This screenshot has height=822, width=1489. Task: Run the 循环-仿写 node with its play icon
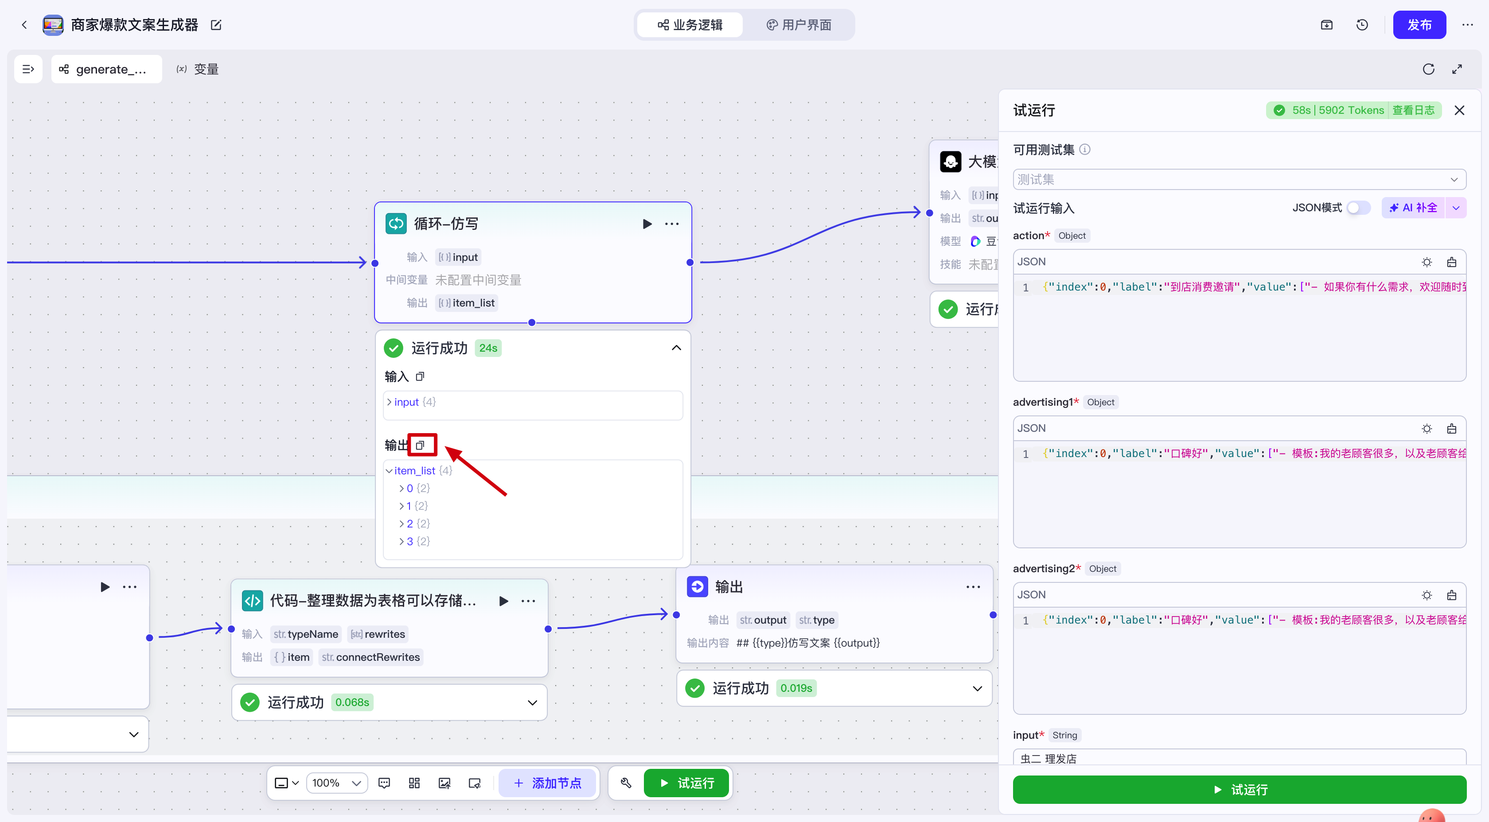pyautogui.click(x=647, y=224)
